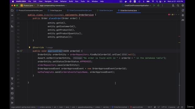Switch to OrderCommandsHandler.java tab
195x109 pixels.
click(79, 11)
